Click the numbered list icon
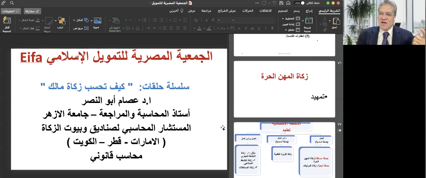The image size is (426, 178). [x=175, y=20]
